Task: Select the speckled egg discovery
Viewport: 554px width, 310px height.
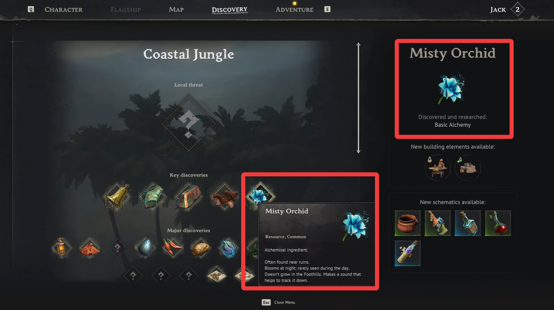Action: [144, 248]
